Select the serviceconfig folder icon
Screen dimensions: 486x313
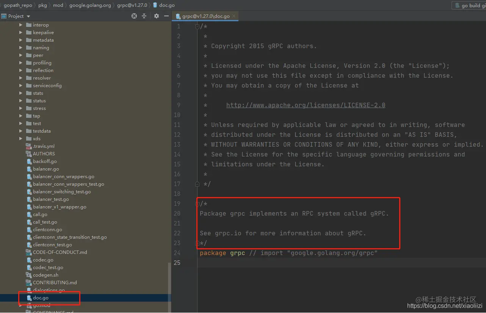click(x=29, y=86)
